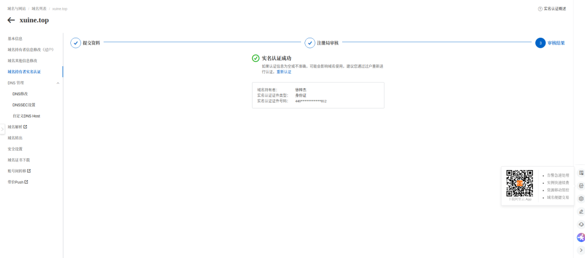This screenshot has width=585, height=258.
Task: Open the customer service headset icon
Action: click(581, 224)
